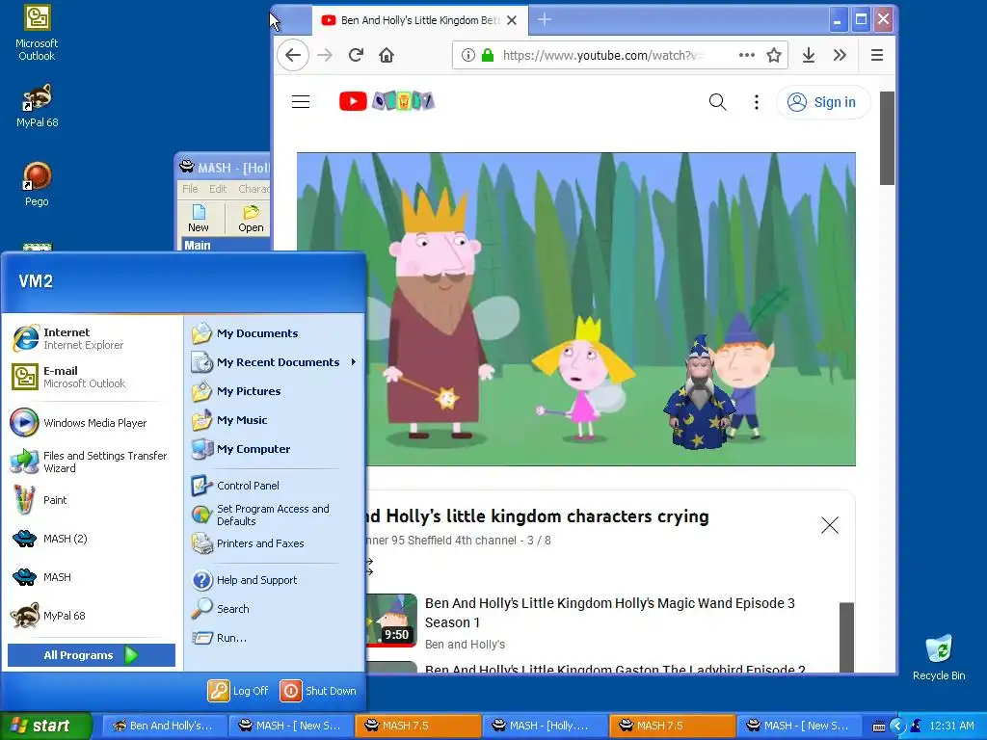Open File menu in MASH window

coord(190,188)
